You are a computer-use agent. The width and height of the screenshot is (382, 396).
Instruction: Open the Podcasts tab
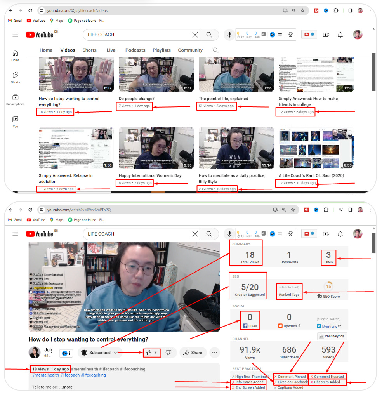click(x=135, y=50)
